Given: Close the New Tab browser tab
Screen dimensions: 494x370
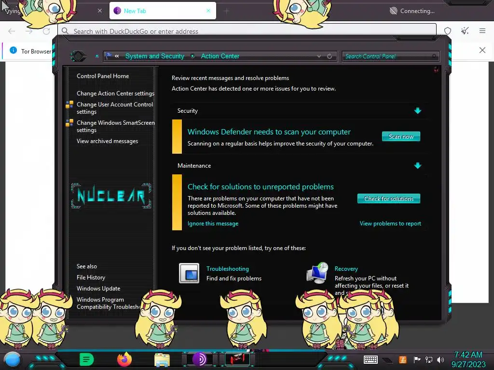Looking at the screenshot, I should tap(208, 11).
